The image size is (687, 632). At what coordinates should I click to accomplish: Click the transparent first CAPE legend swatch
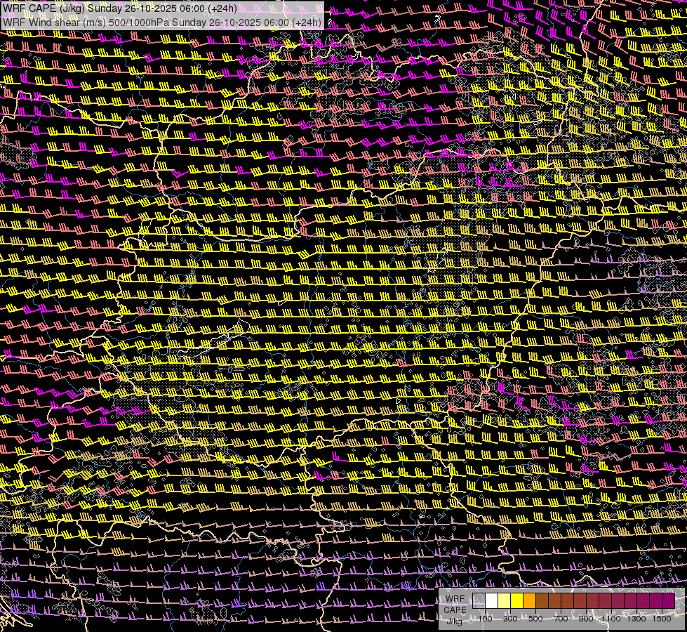tap(479, 601)
